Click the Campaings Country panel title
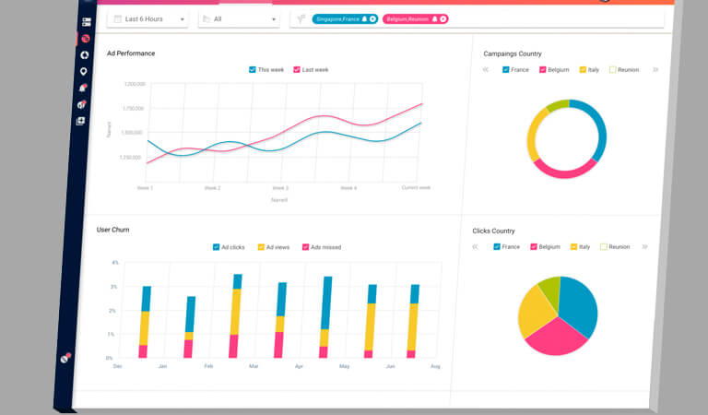This screenshot has width=708, height=415. [513, 53]
